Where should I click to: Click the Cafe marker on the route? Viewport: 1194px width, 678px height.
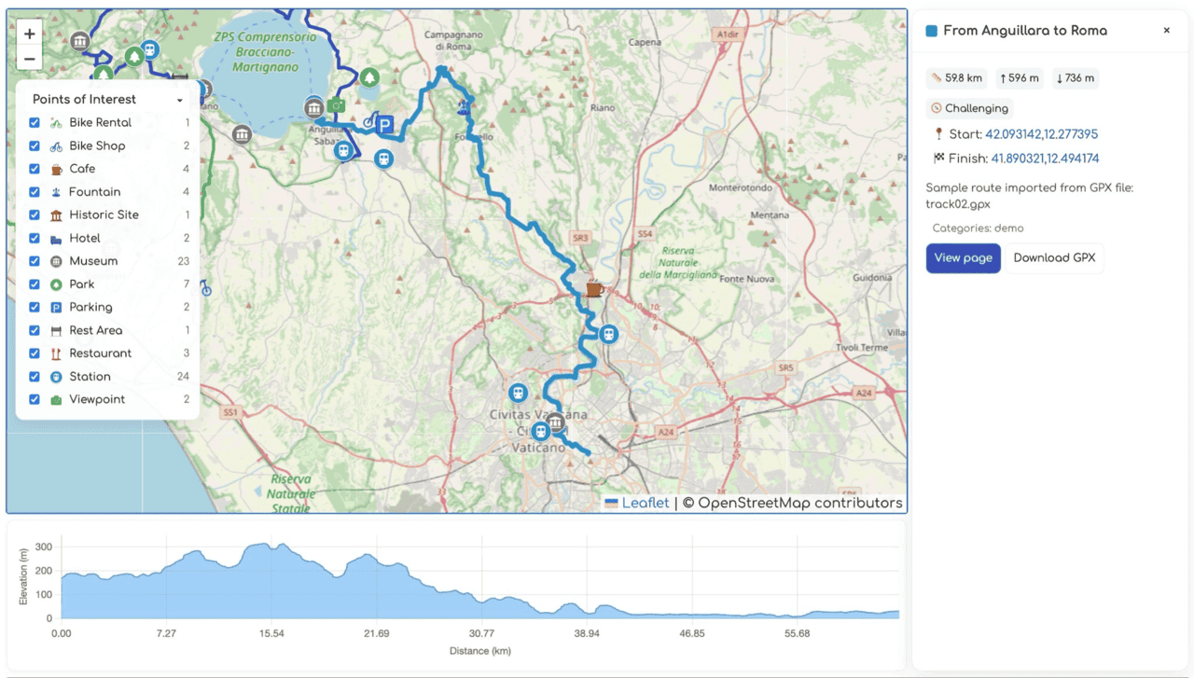pyautogui.click(x=593, y=289)
